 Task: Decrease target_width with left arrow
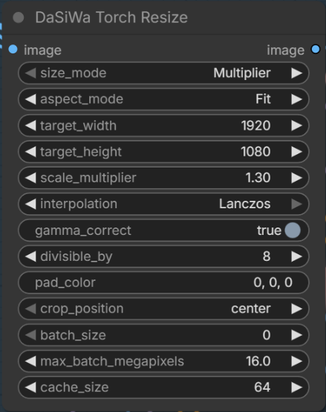(30, 125)
